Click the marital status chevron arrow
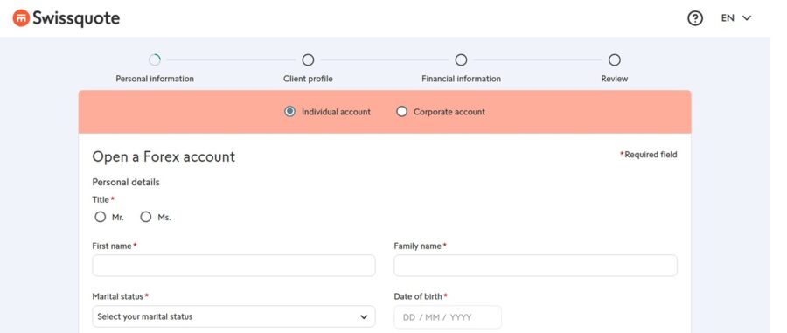Screen dimensions: 787x333 click(364, 317)
